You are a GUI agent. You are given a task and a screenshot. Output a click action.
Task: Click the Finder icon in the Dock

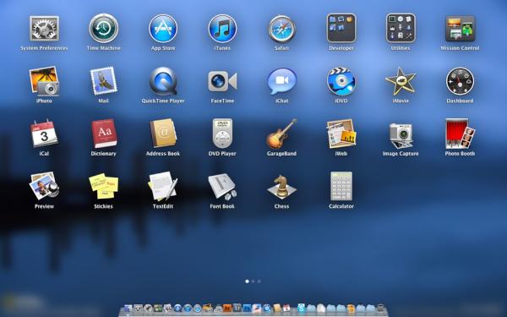click(x=128, y=309)
